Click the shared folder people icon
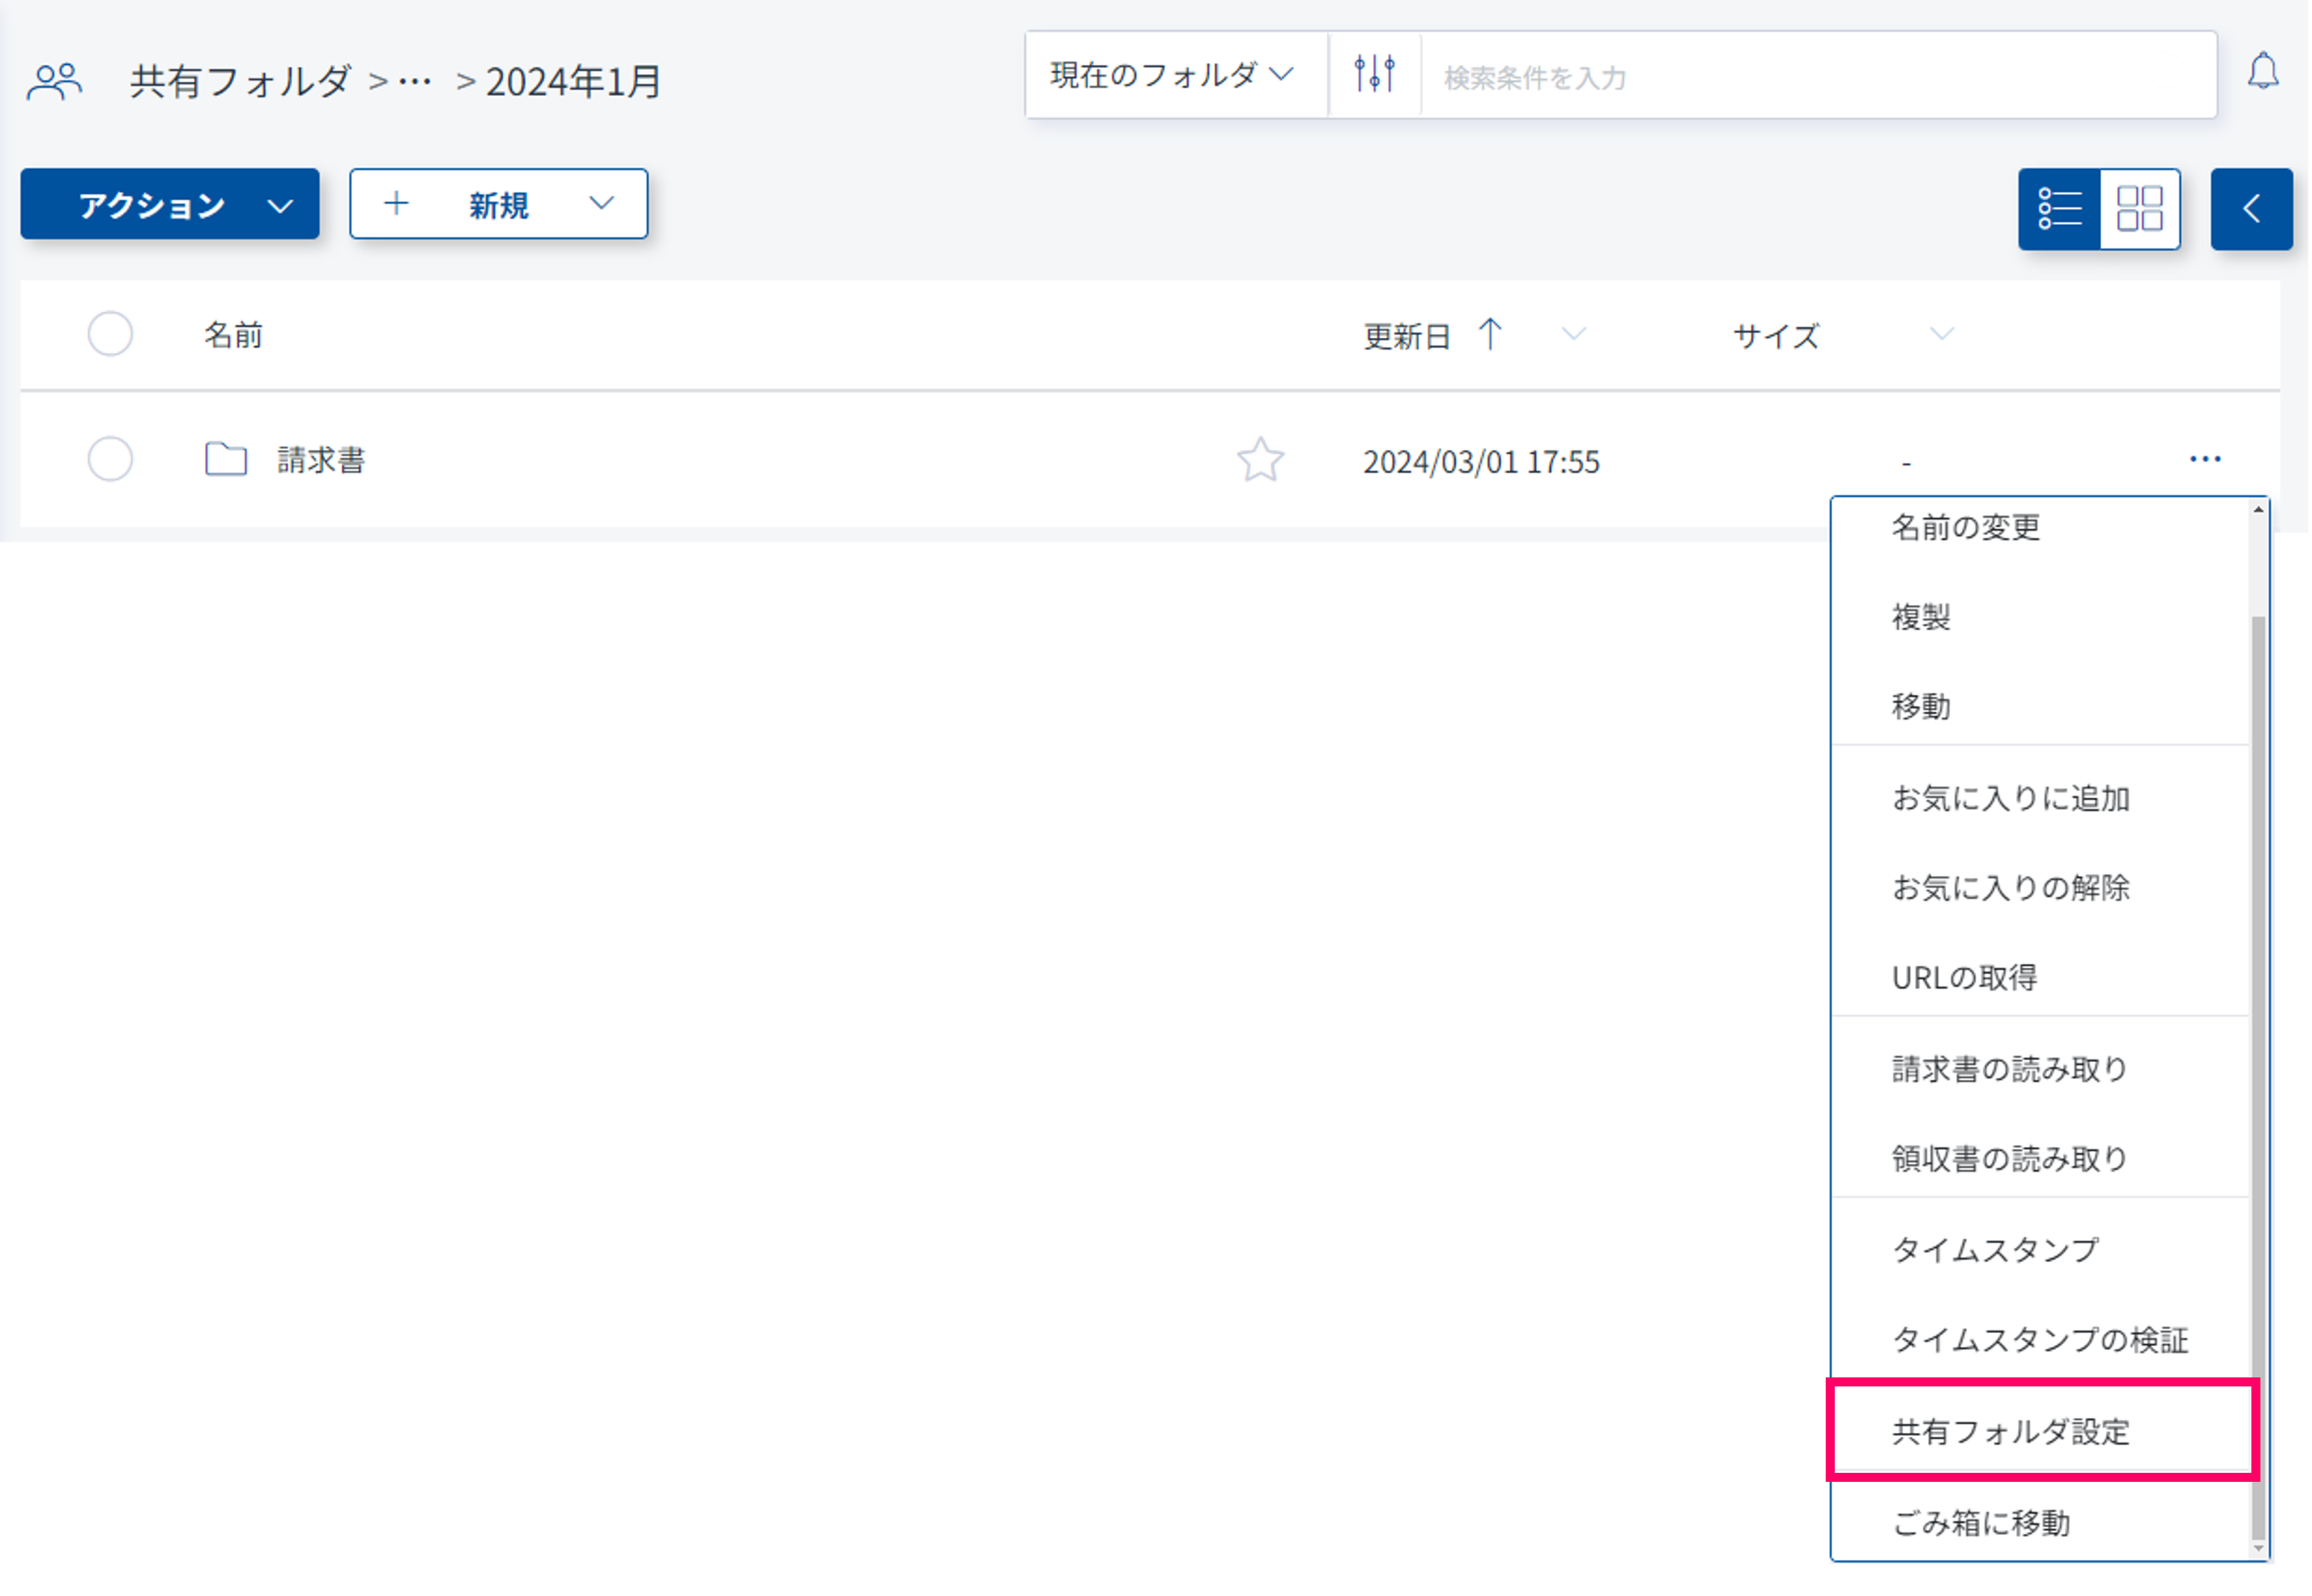This screenshot has width=2312, height=1596. [54, 81]
